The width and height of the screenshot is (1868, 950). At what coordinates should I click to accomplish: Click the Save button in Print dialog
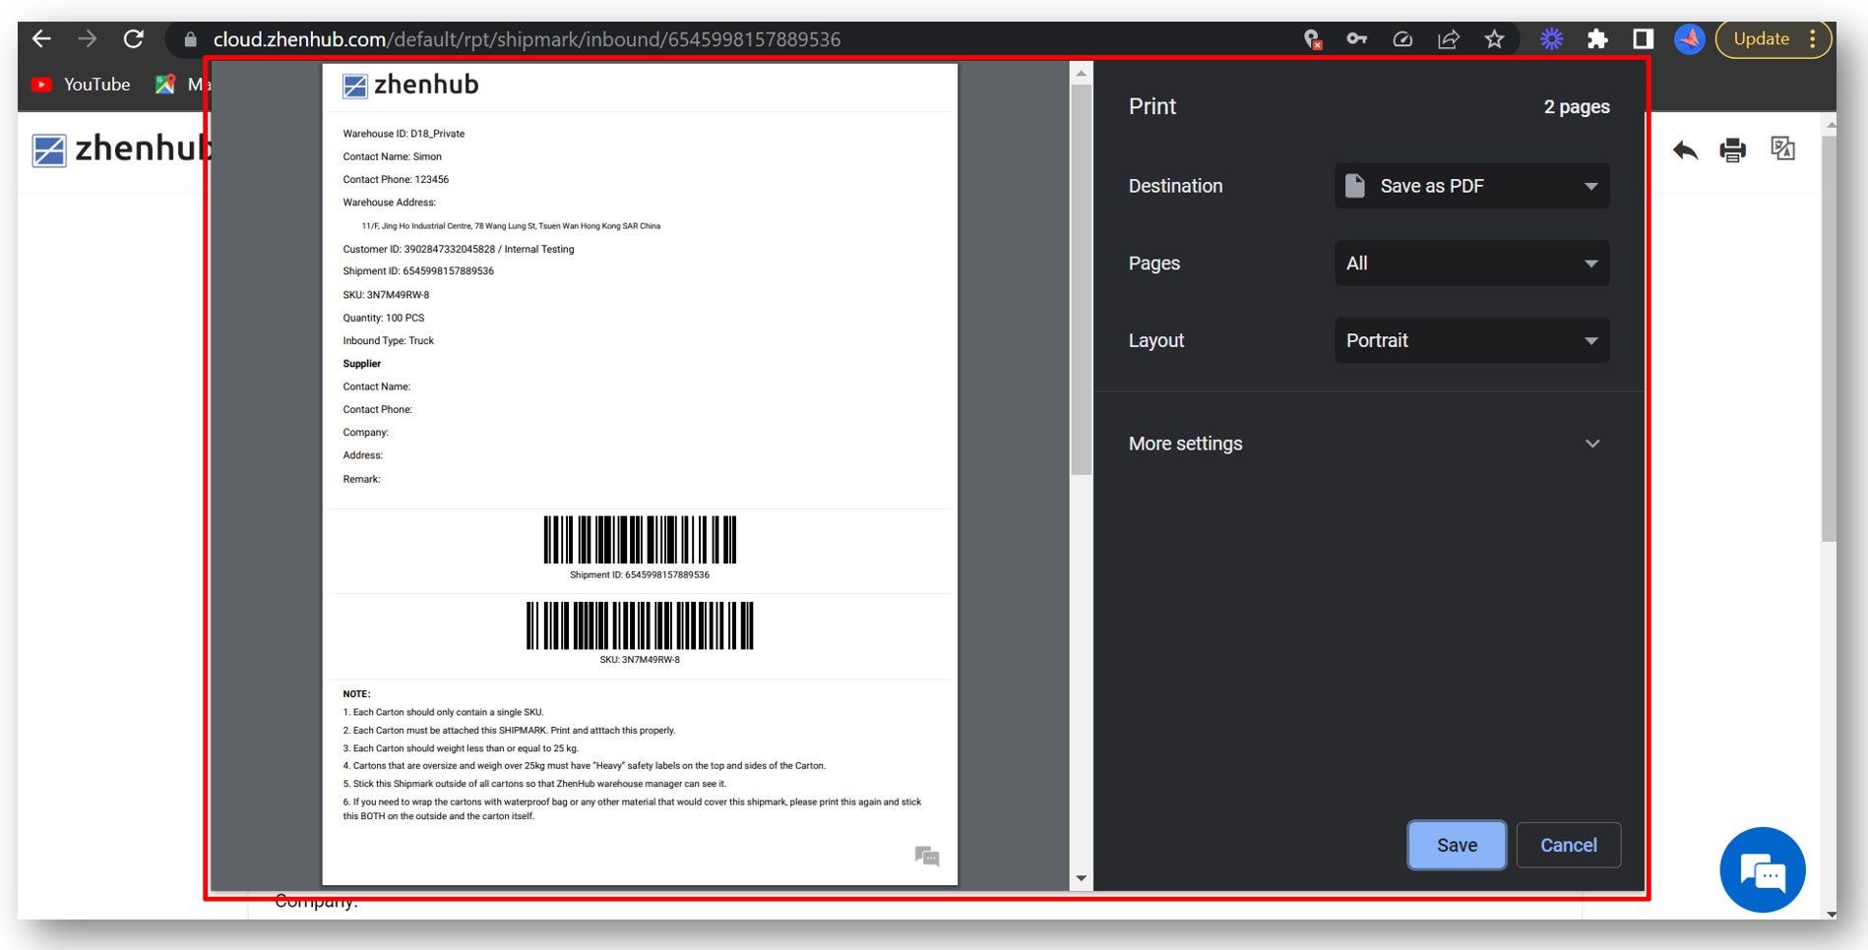pyautogui.click(x=1457, y=845)
